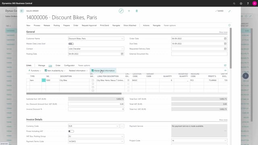Click Fewer options in Lines toolbar
258x145 pixels.
(x=84, y=65)
